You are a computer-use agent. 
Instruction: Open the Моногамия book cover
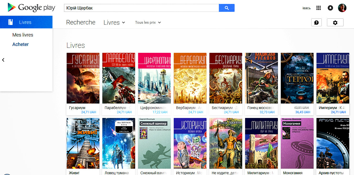pyautogui.click(x=297, y=143)
